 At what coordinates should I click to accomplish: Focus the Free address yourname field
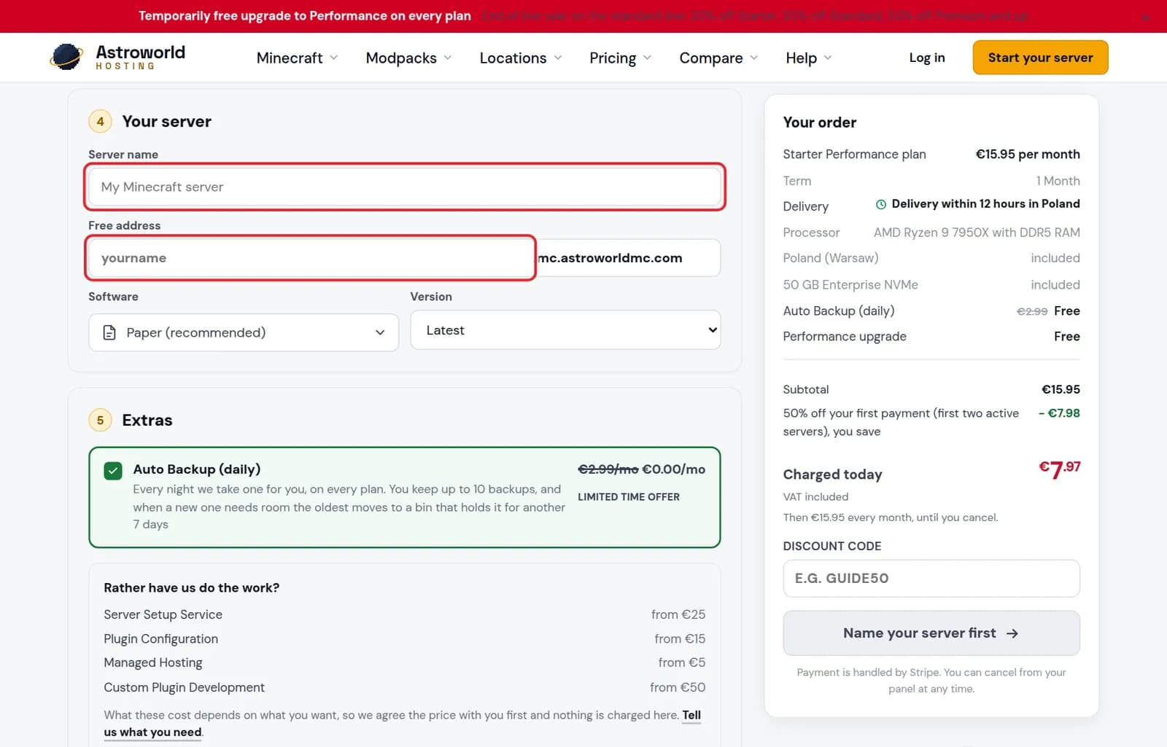[311, 258]
